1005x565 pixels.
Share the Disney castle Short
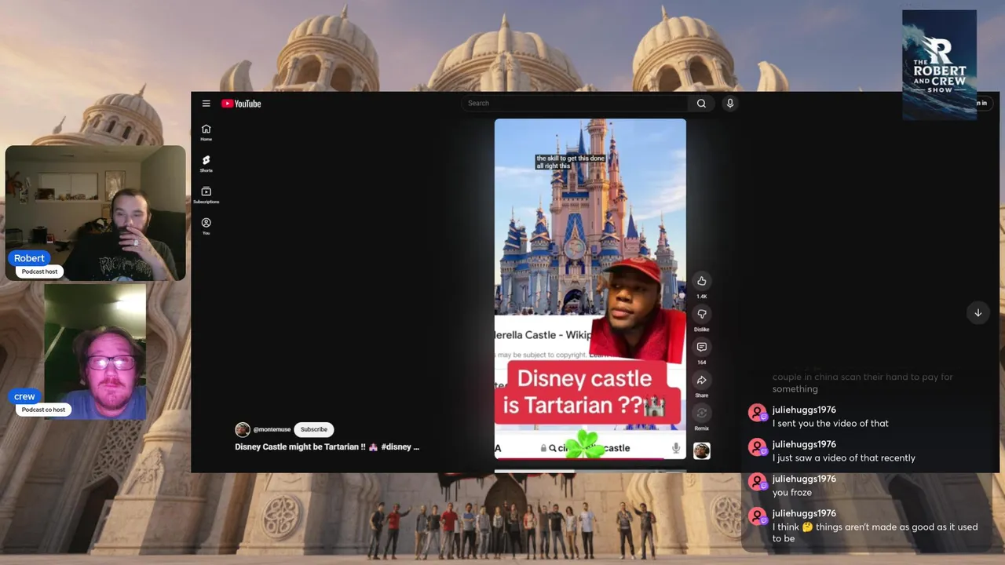coord(701,380)
